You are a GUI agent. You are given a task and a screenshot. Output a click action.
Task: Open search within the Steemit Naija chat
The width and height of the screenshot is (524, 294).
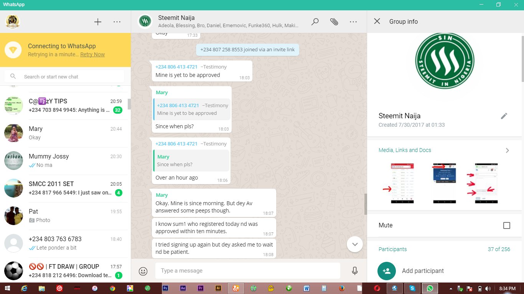pos(315,22)
